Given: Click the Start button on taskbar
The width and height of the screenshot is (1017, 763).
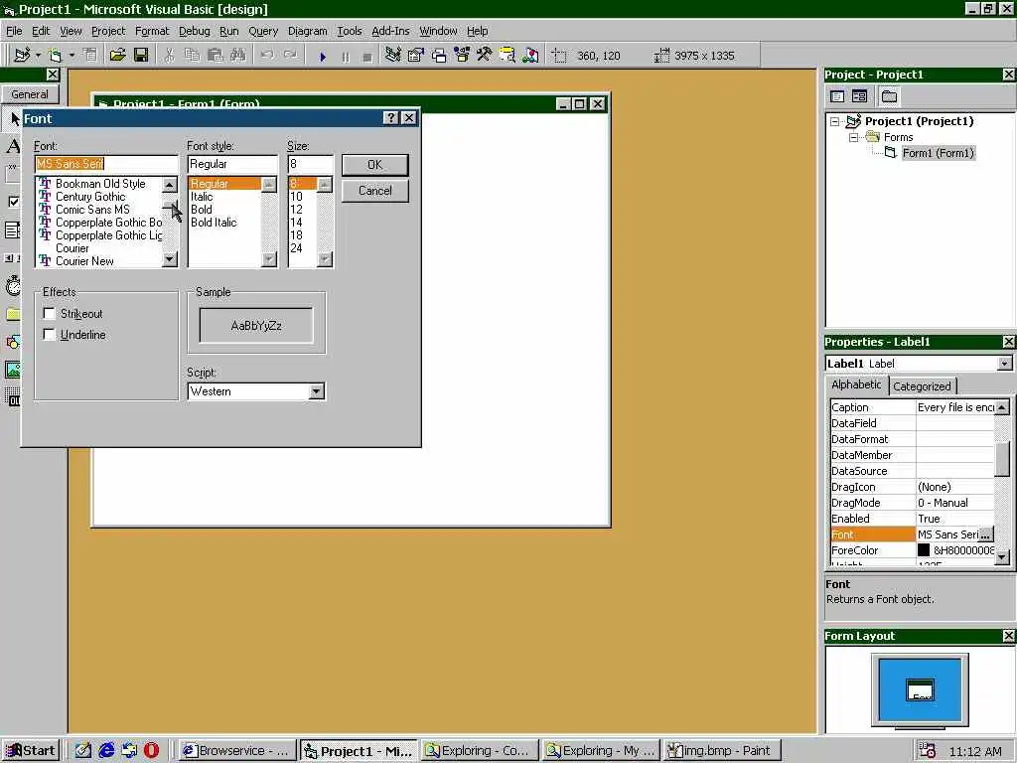Looking at the screenshot, I should [31, 751].
